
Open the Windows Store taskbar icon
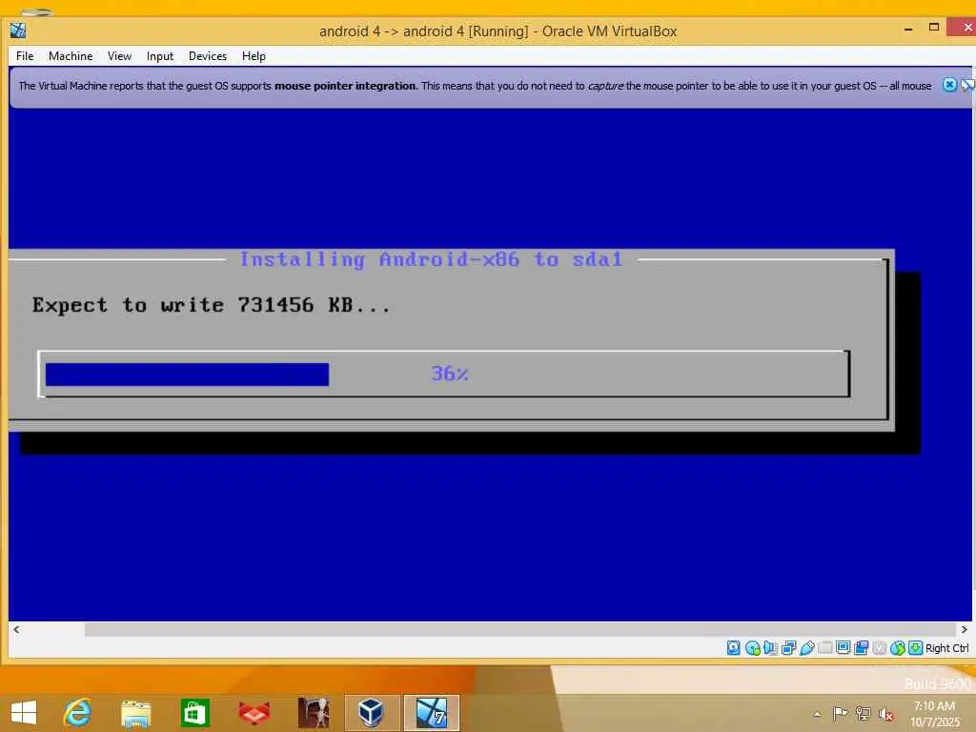coord(194,713)
